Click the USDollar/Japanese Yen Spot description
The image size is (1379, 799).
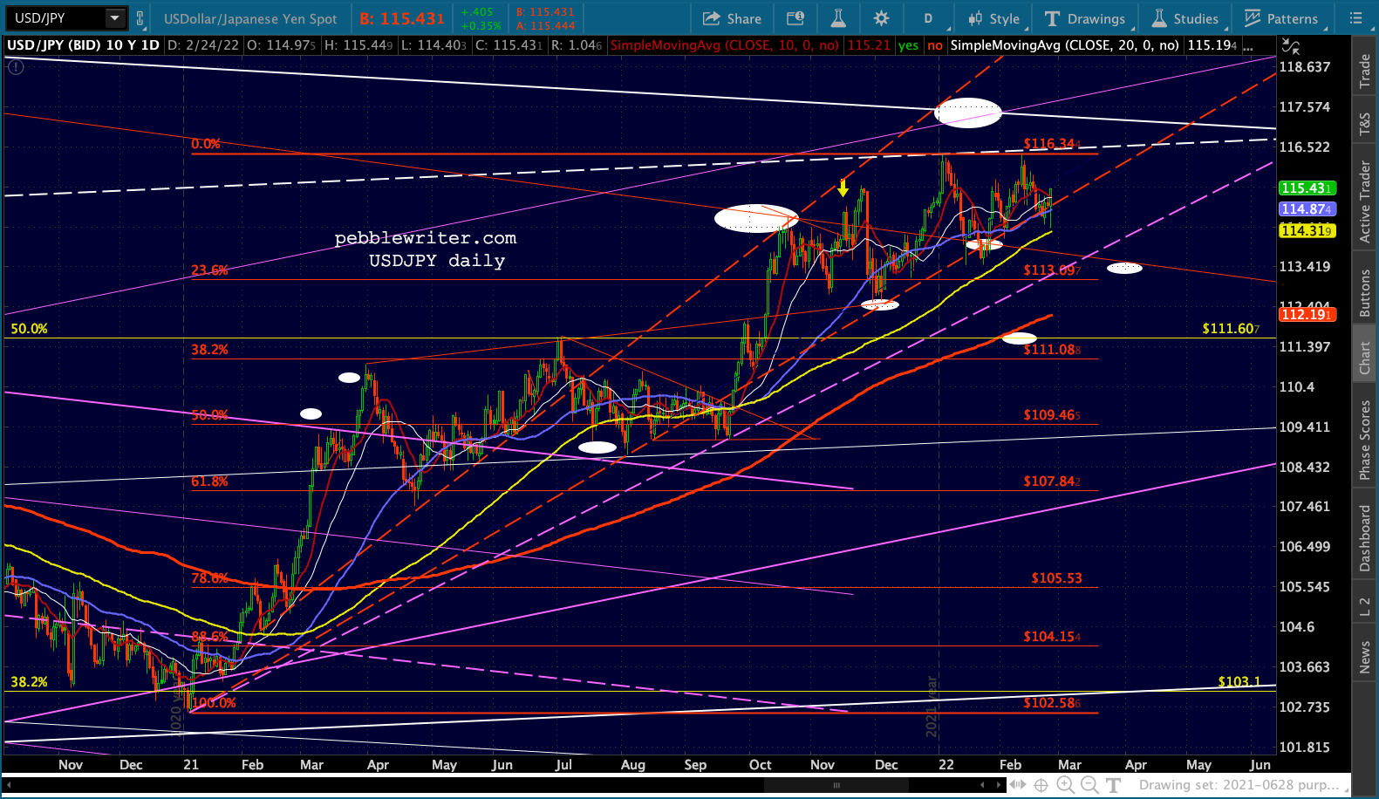coord(250,18)
